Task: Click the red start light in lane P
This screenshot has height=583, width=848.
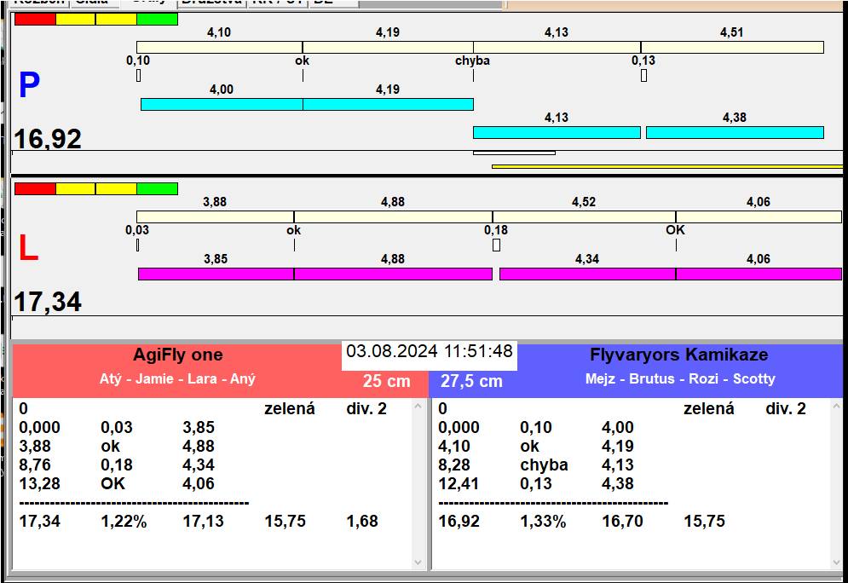Action: [x=35, y=19]
